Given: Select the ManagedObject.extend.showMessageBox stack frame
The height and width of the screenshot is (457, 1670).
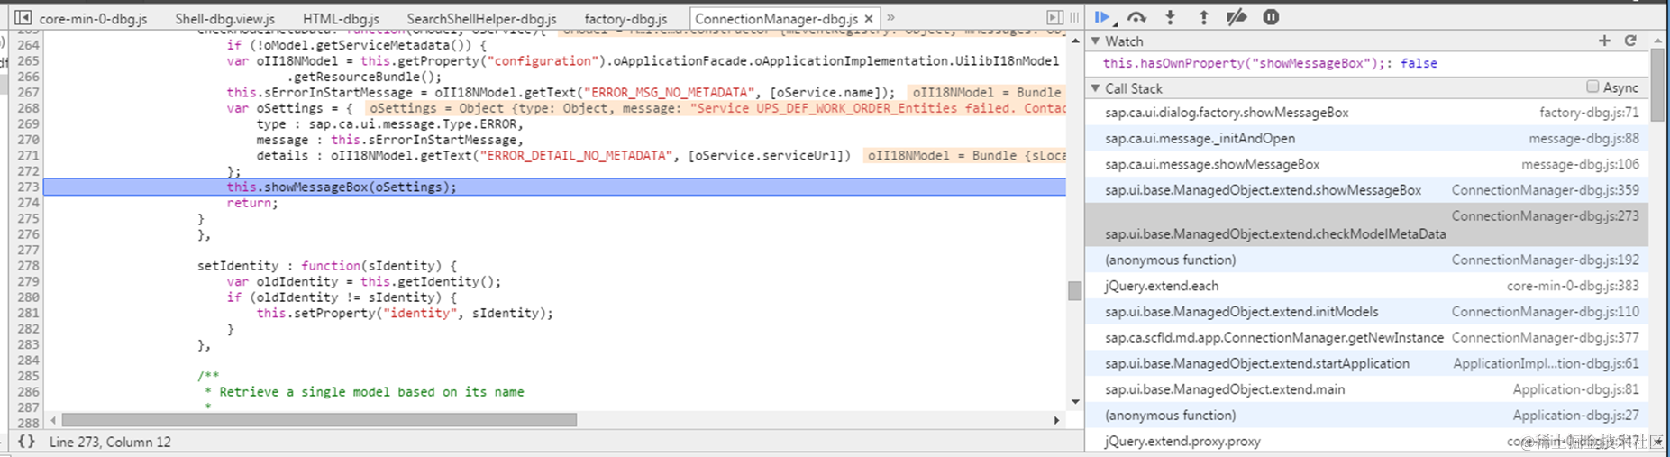Looking at the screenshot, I should coord(1367,190).
